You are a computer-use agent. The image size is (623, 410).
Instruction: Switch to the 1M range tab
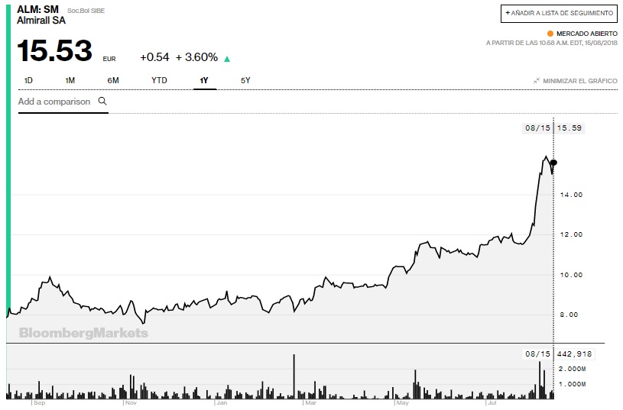point(70,80)
